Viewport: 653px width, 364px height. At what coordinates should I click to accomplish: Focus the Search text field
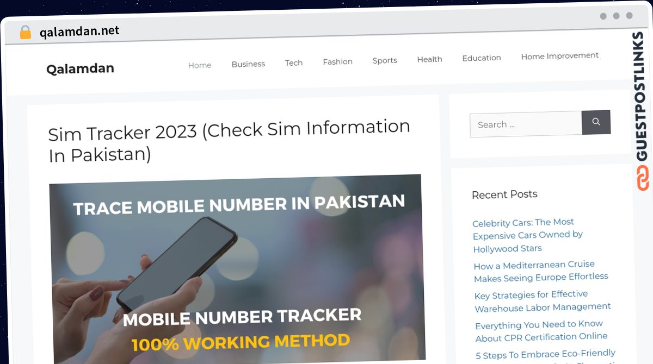[526, 124]
